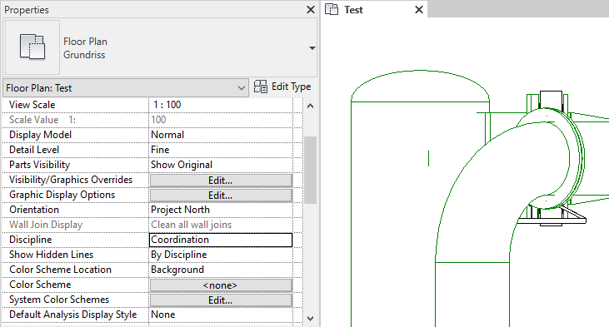Close the Properties panel
This screenshot has height=327, width=609.
click(x=310, y=10)
